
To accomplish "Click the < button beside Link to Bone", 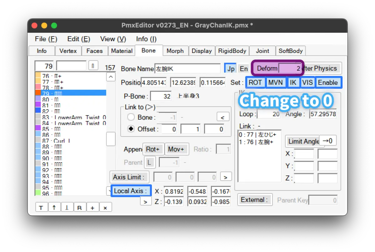I will pos(223,117).
